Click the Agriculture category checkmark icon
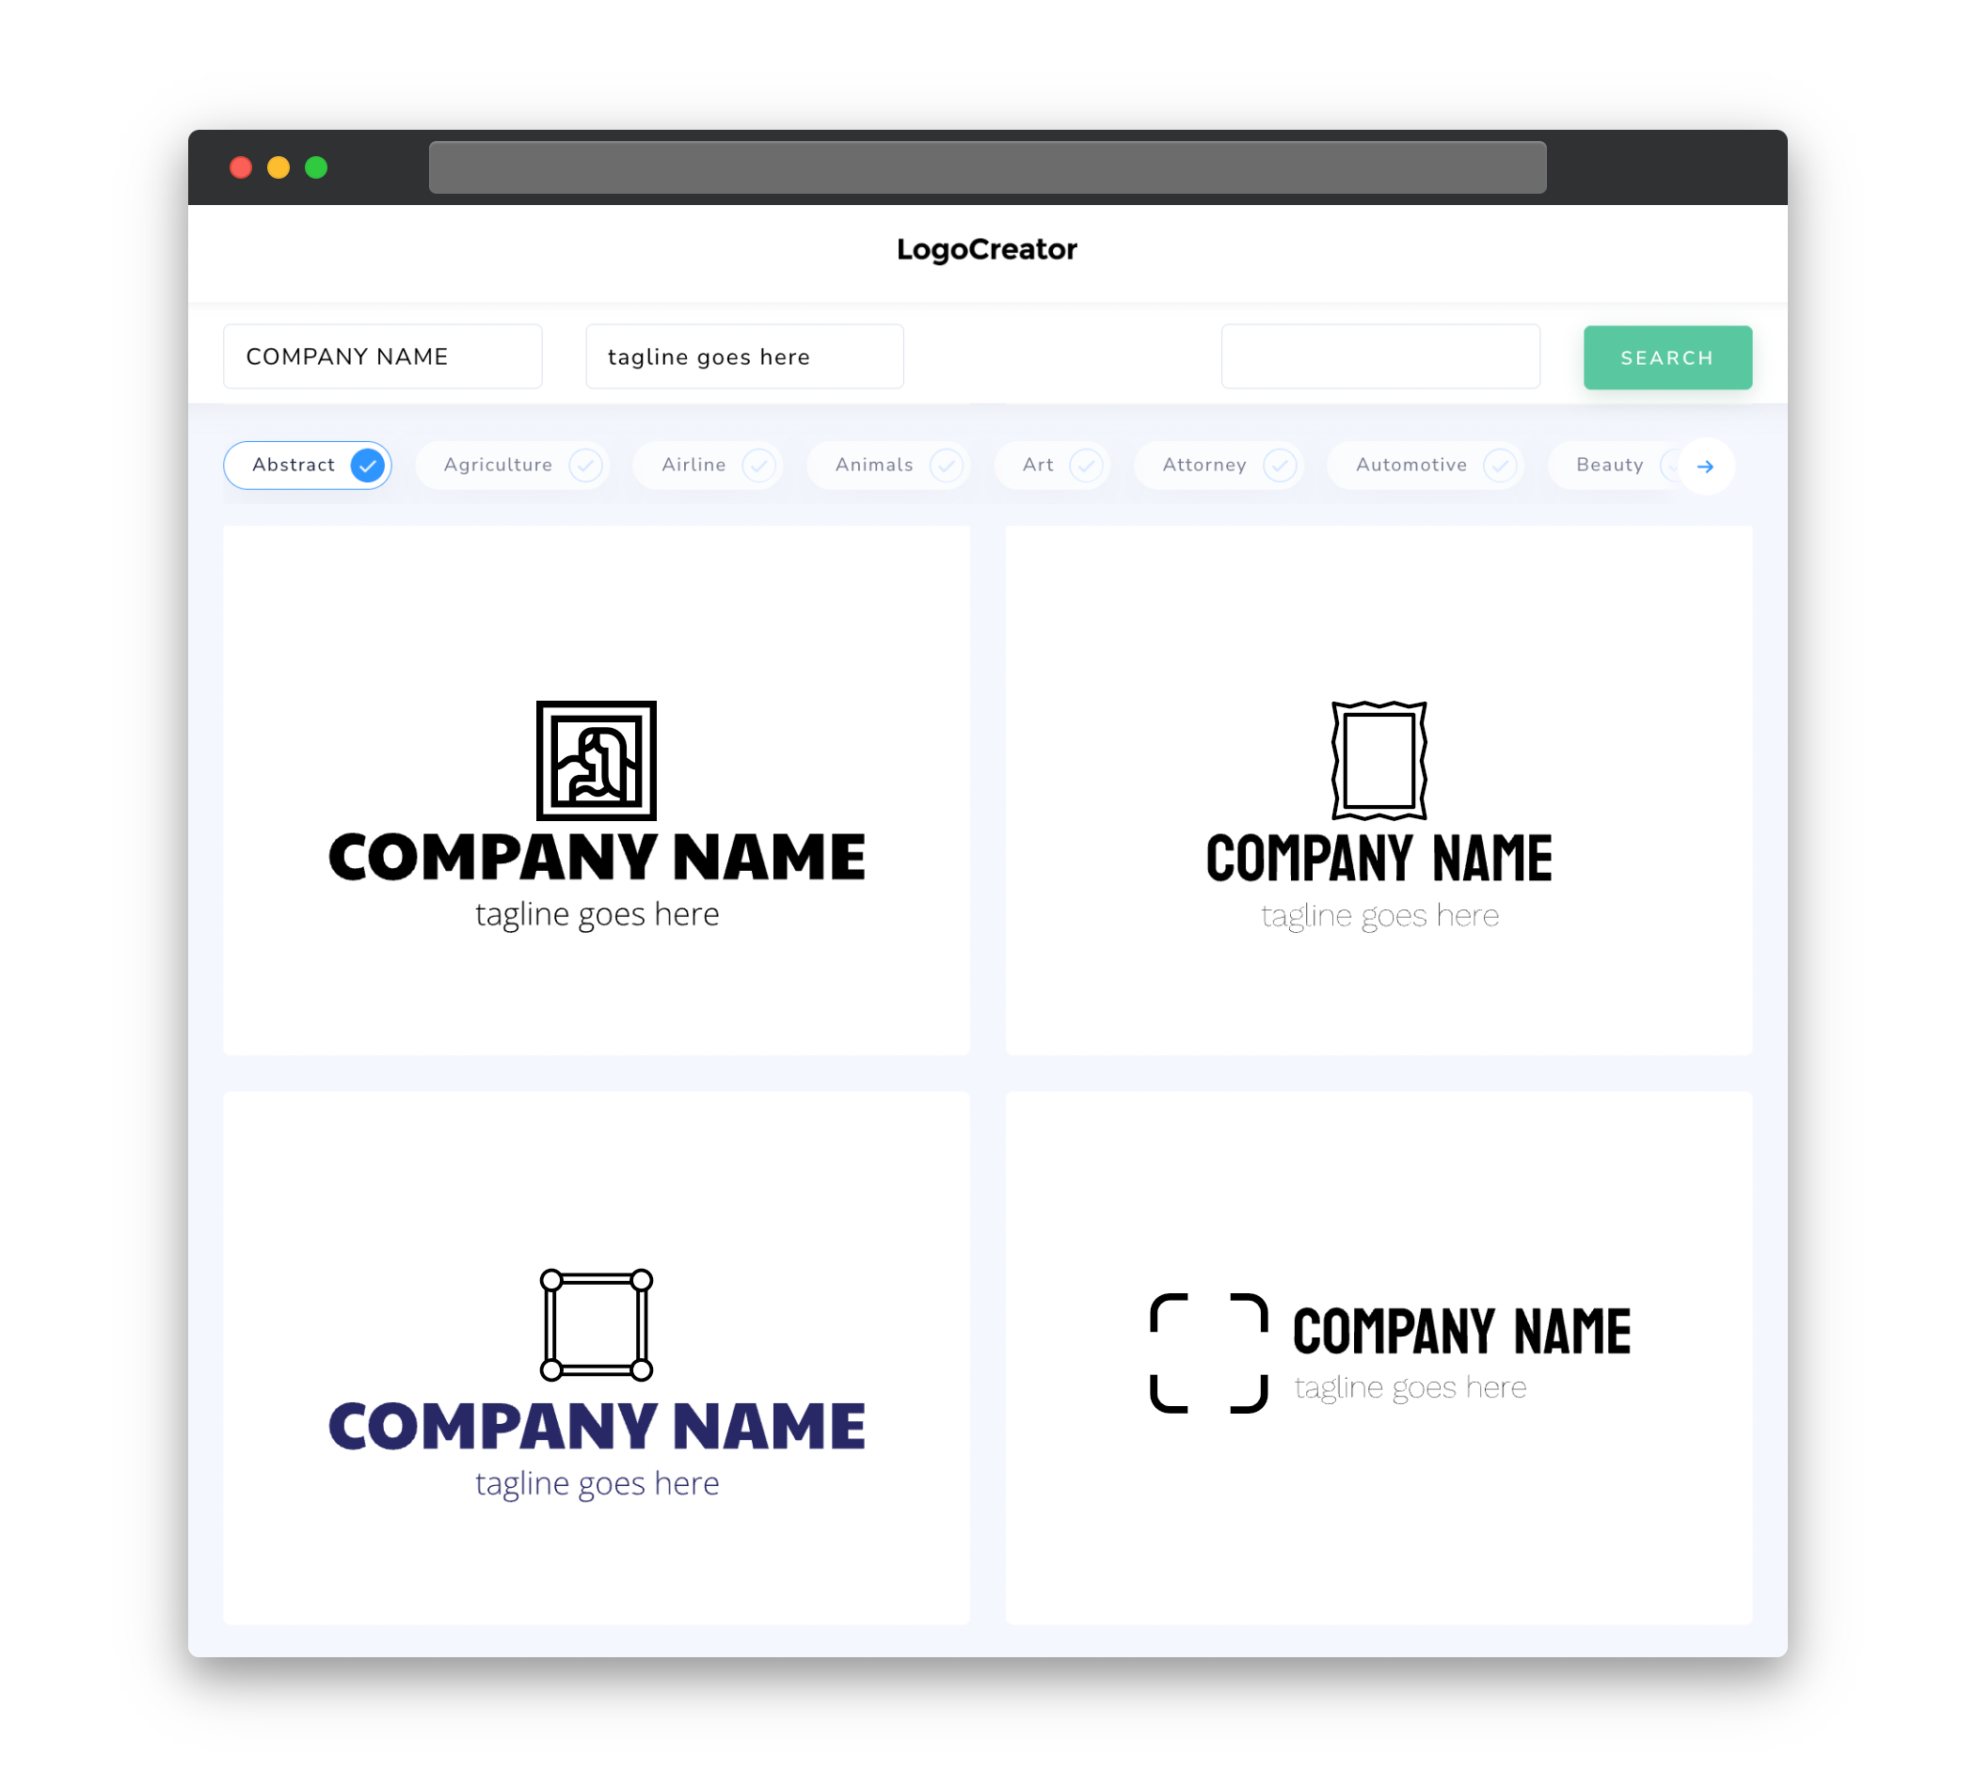The image size is (1976, 1787). [585, 465]
